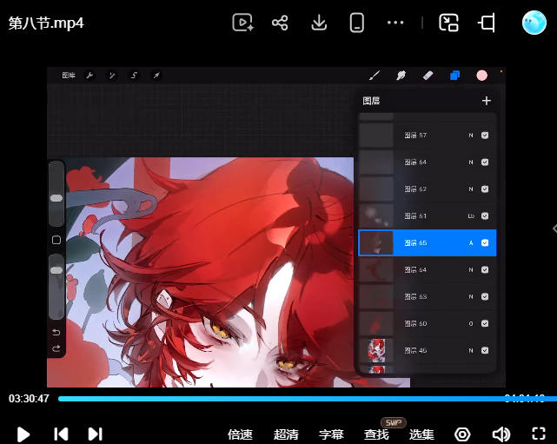Screen dimensions: 557x444
Task: Open the three-dot more options
Action: point(395,23)
